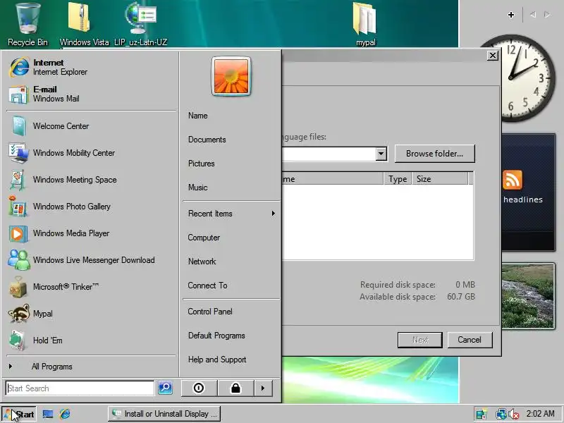Viewport: 564px width, 423px height.
Task: Close the language install dialog
Action: pyautogui.click(x=492, y=56)
